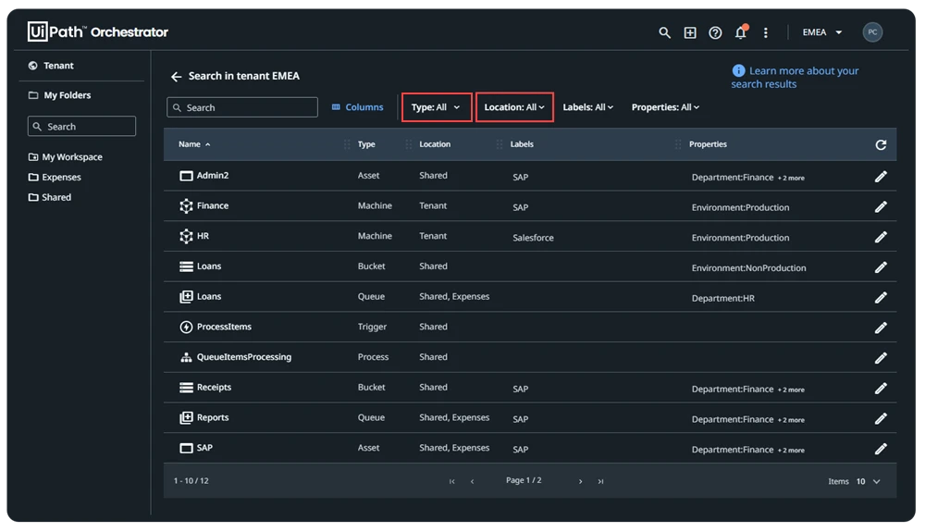This screenshot has width=926, height=532.
Task: Open the global search magnifier icon
Action: (664, 32)
